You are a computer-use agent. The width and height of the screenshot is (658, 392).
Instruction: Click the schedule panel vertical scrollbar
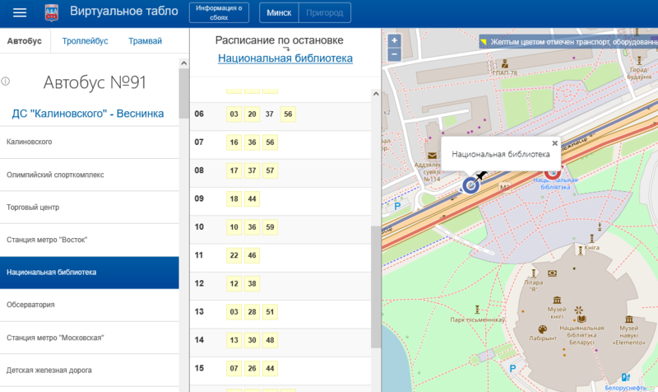click(376, 247)
